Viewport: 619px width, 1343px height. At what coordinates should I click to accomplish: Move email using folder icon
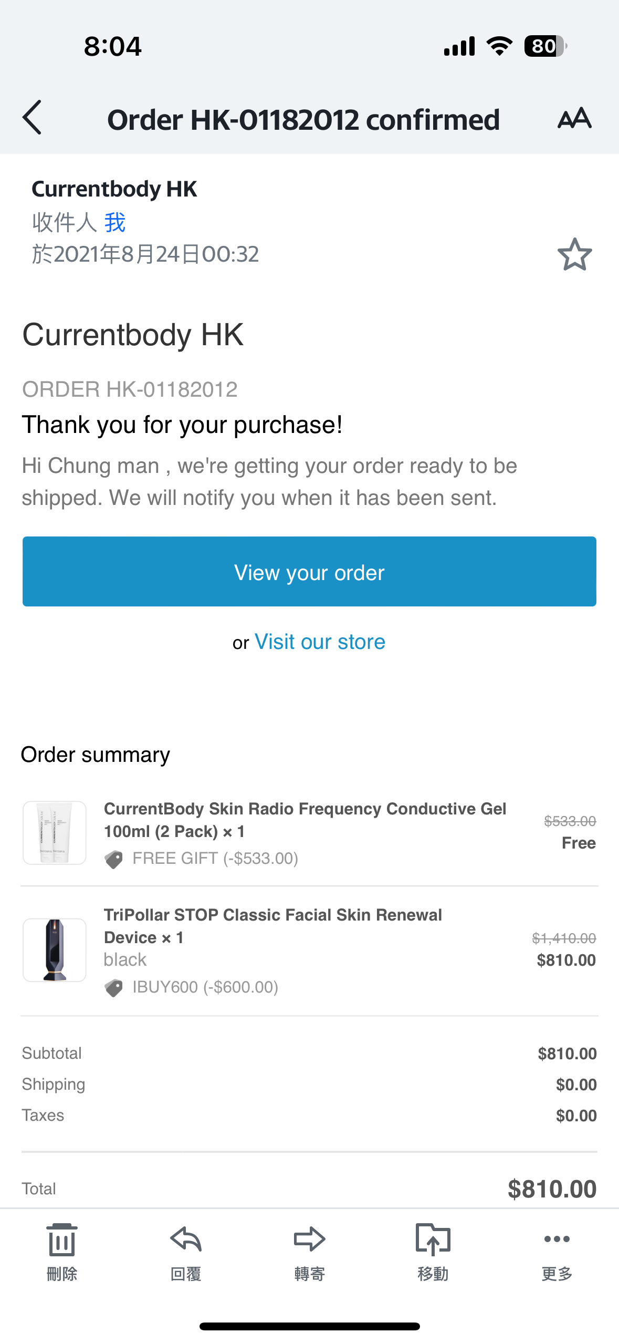(433, 1251)
